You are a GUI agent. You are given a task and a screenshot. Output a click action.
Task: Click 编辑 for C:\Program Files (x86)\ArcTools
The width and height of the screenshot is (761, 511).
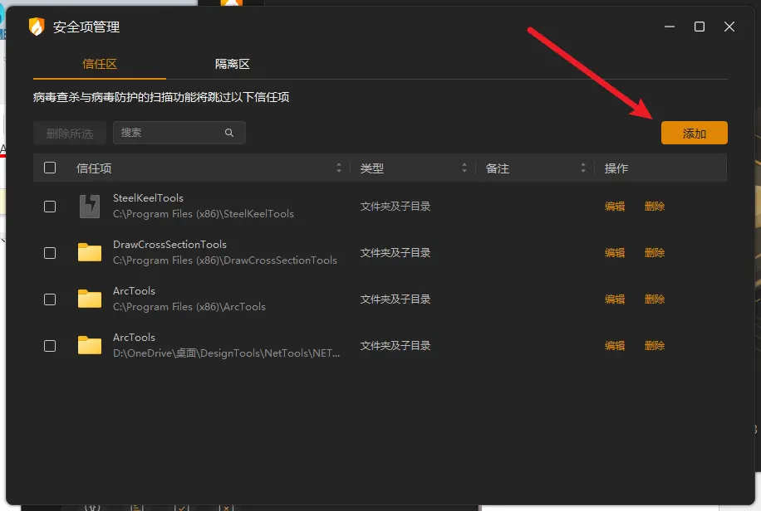click(615, 299)
